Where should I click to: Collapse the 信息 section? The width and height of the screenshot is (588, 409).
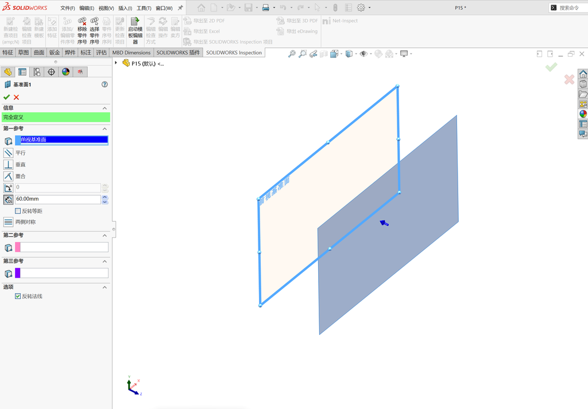[105, 108]
